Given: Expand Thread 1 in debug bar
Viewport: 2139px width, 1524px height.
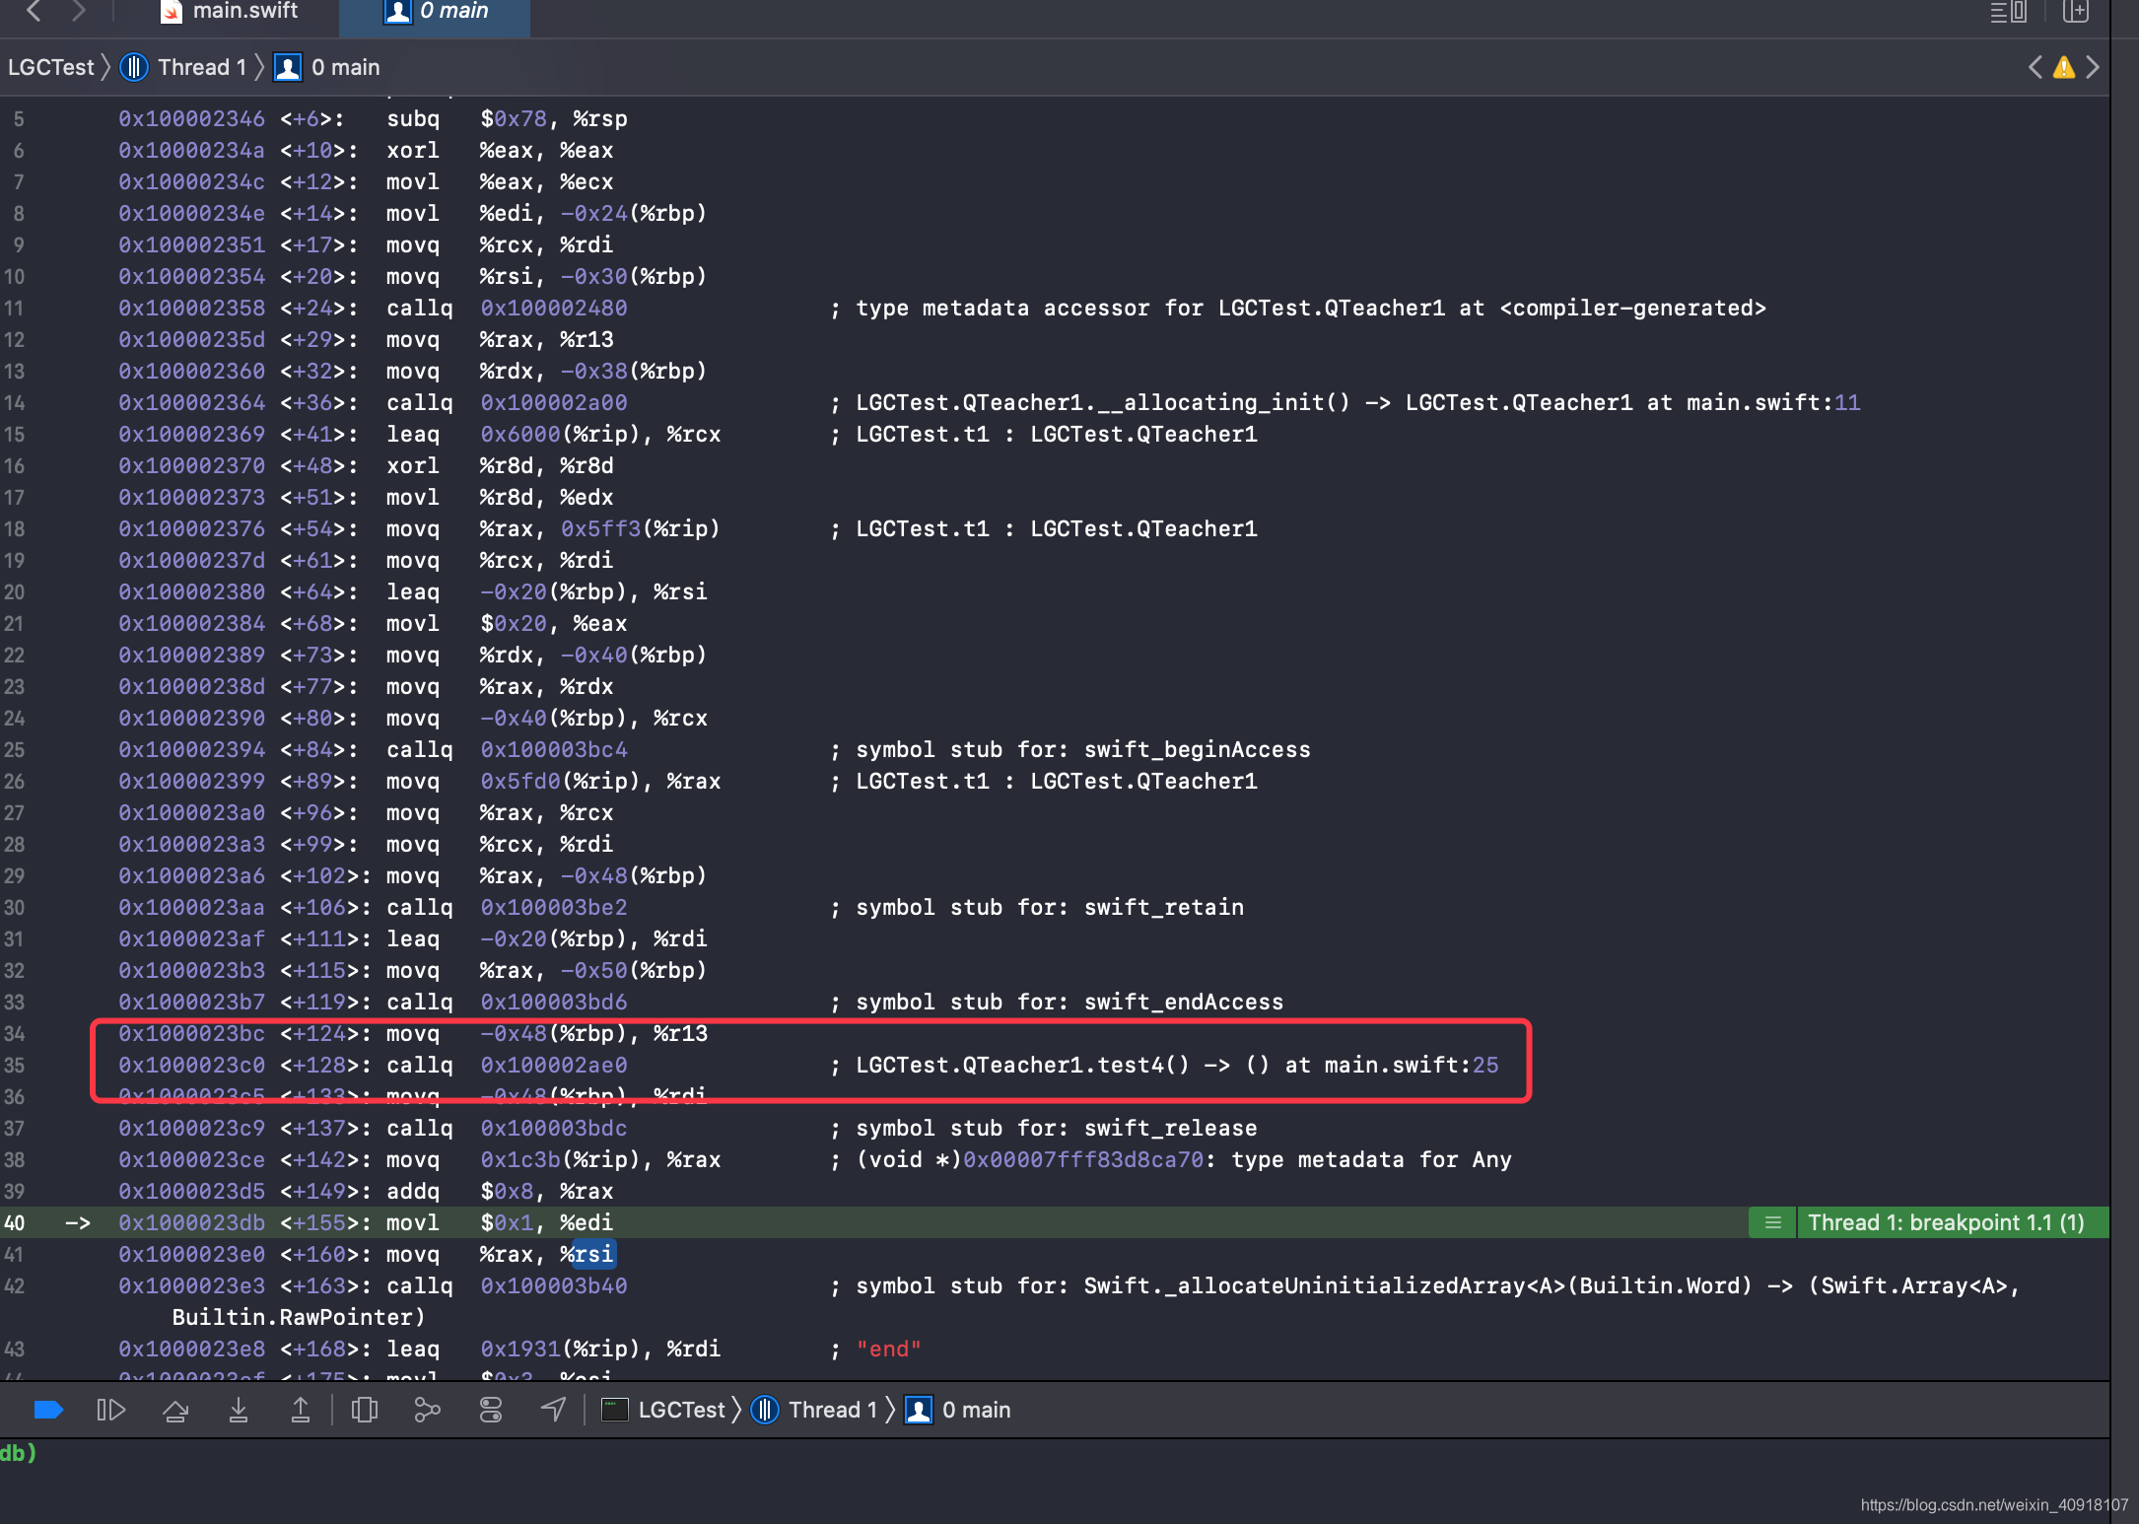Looking at the screenshot, I should (831, 1411).
